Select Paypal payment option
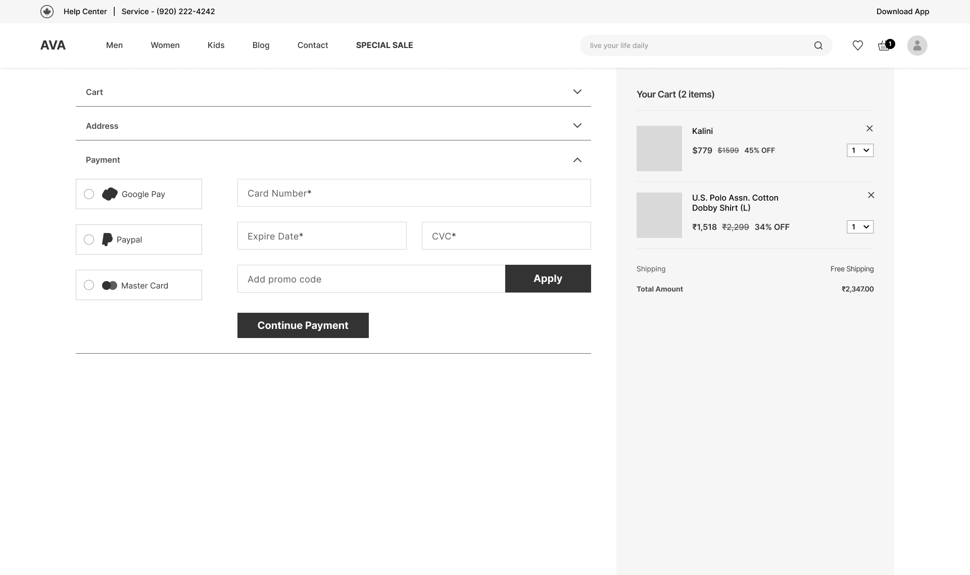This screenshot has width=970, height=575. [x=89, y=239]
